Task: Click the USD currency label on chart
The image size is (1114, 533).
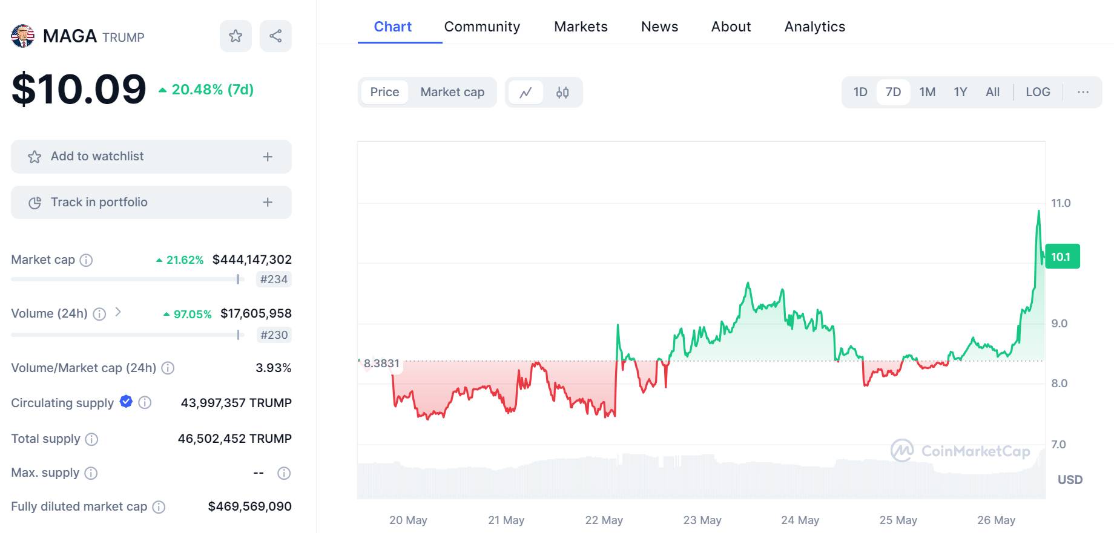Action: point(1070,480)
